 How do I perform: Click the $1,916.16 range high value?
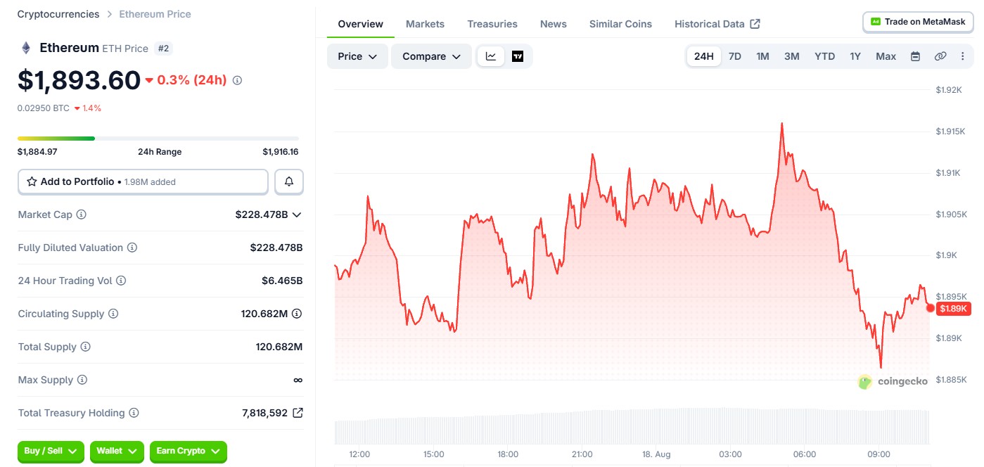pos(281,152)
